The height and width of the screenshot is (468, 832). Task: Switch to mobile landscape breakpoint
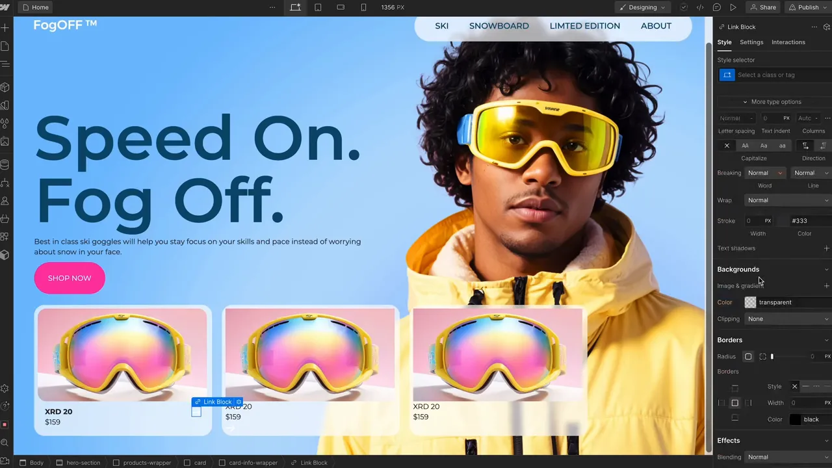pos(341,7)
